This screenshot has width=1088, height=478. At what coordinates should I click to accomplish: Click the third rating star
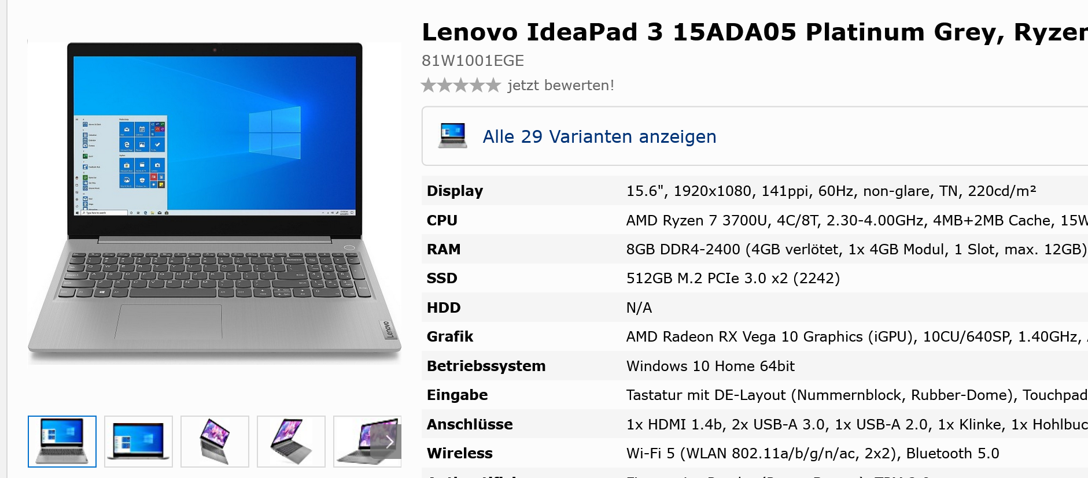click(461, 86)
